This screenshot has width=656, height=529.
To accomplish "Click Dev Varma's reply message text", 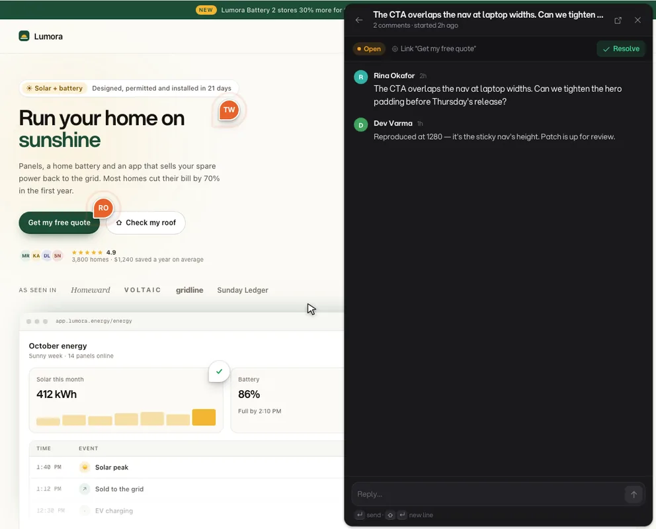I will 494,137.
